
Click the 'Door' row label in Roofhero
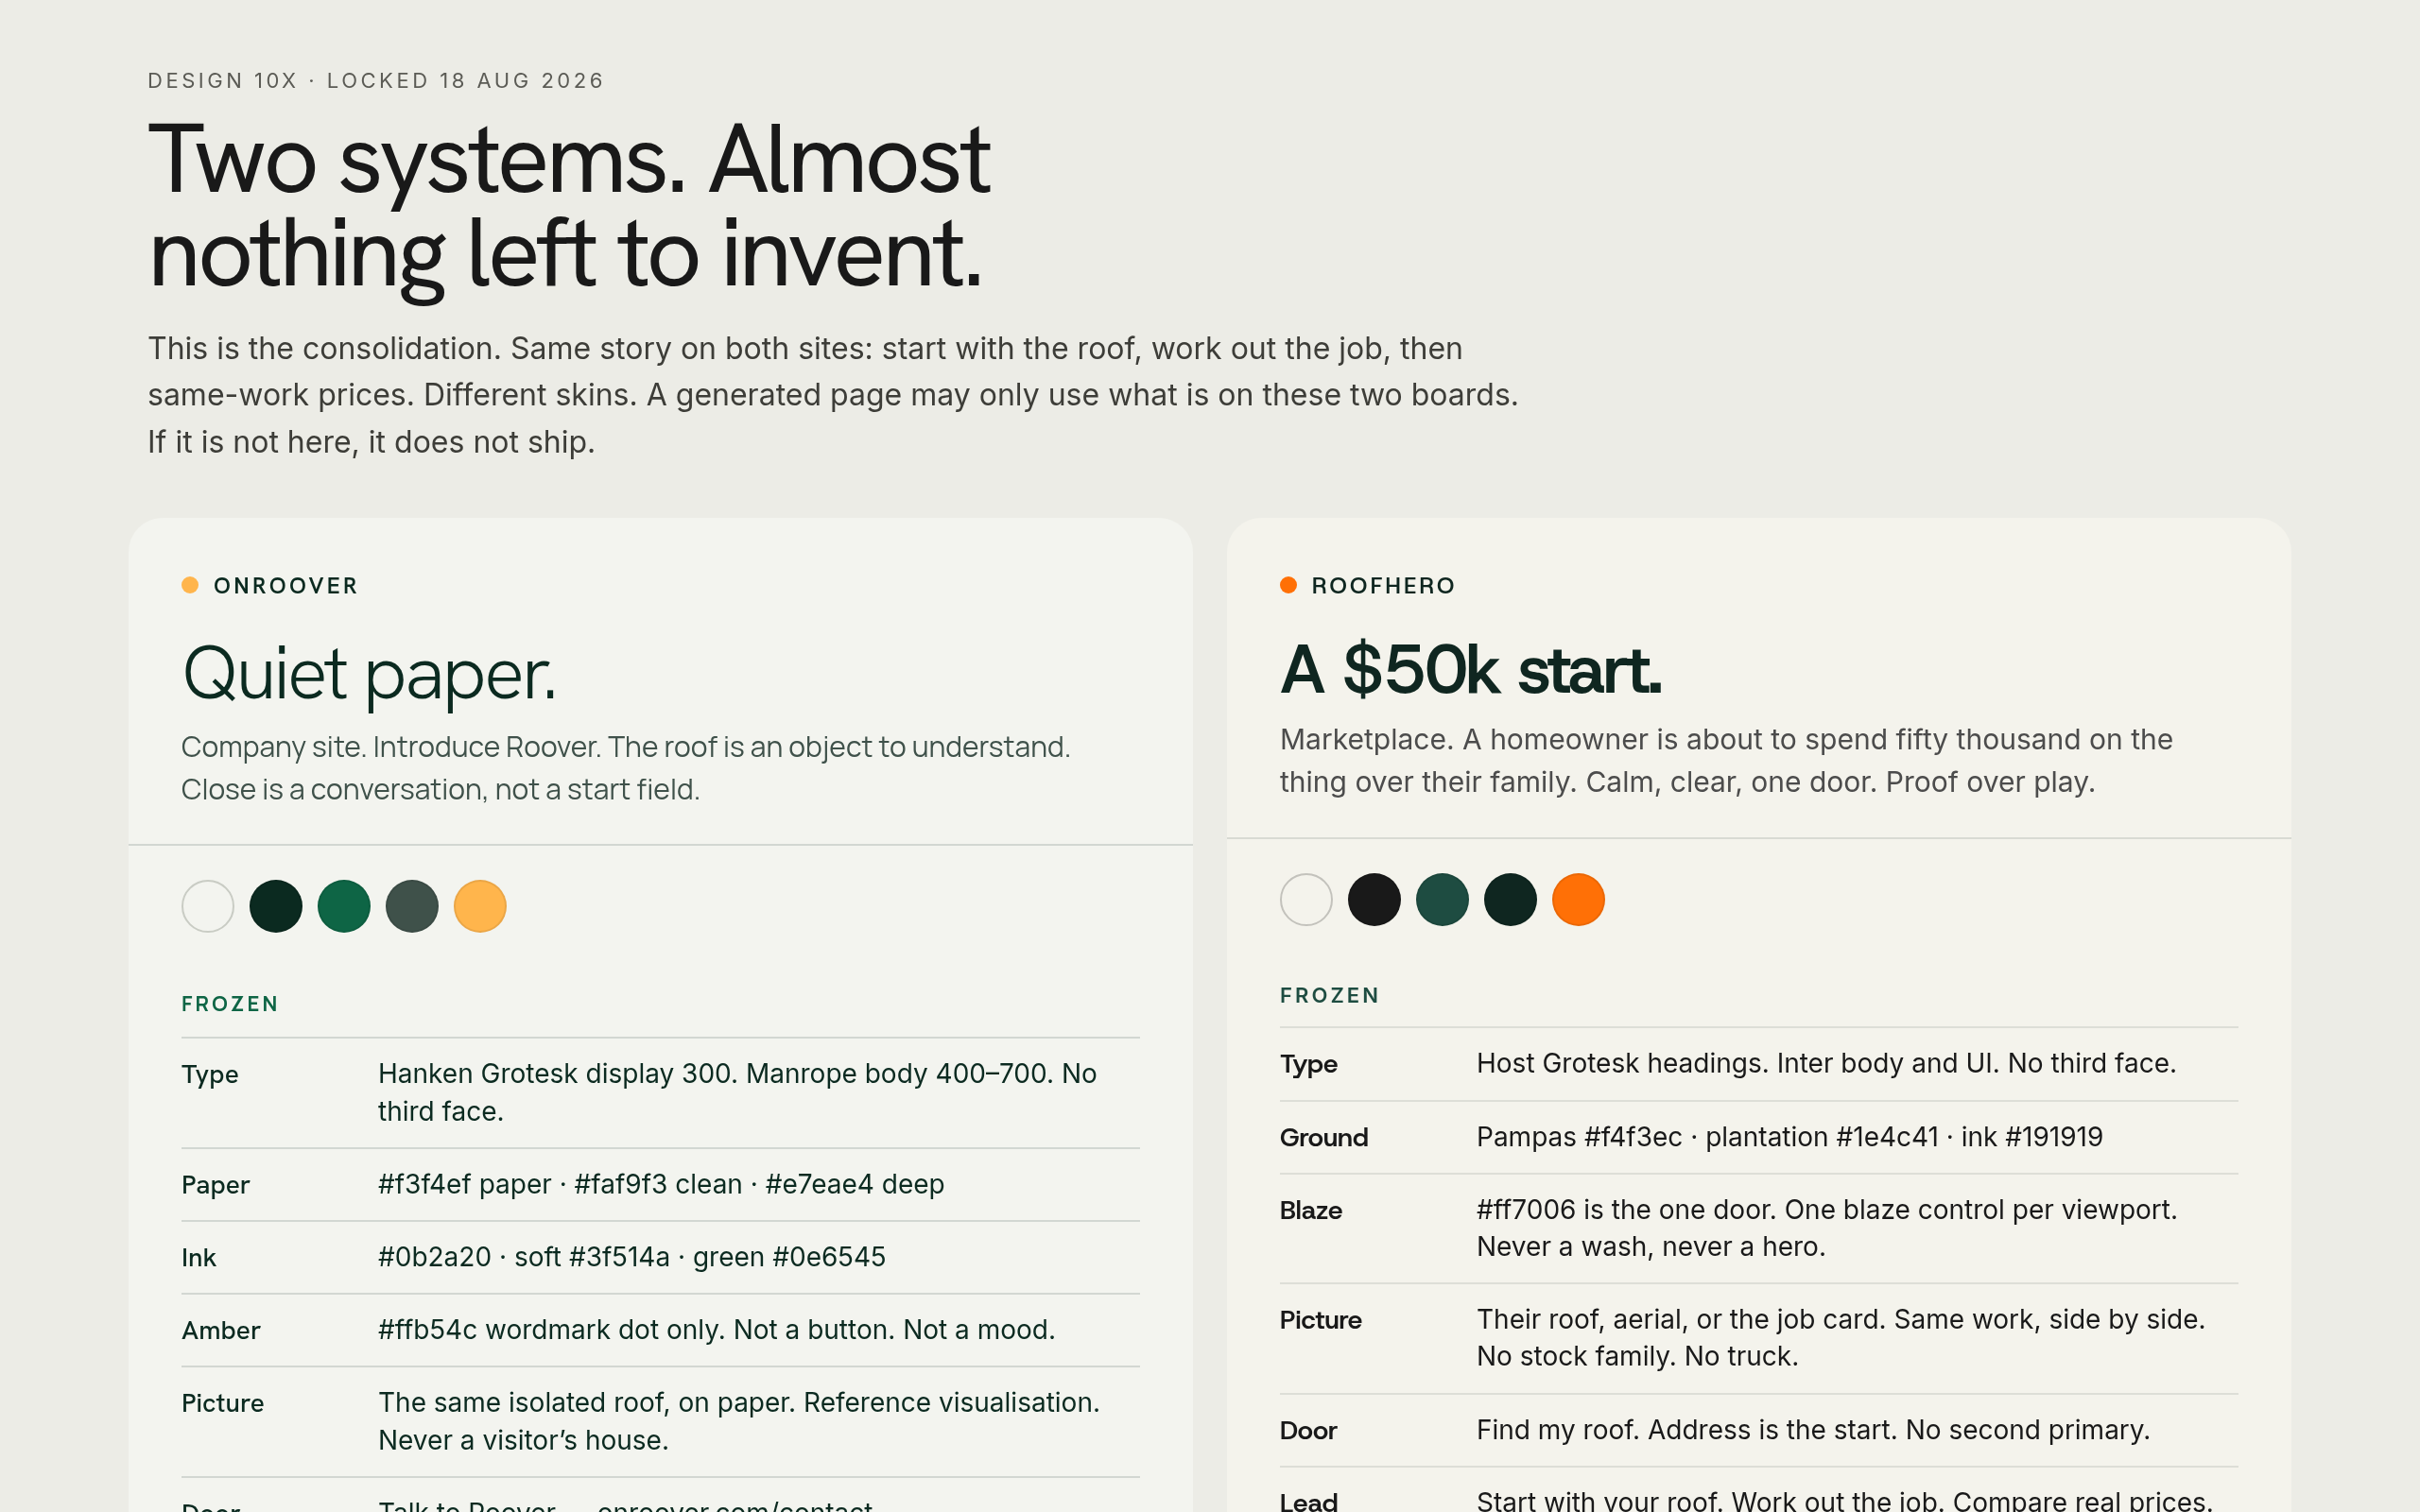pyautogui.click(x=1308, y=1431)
